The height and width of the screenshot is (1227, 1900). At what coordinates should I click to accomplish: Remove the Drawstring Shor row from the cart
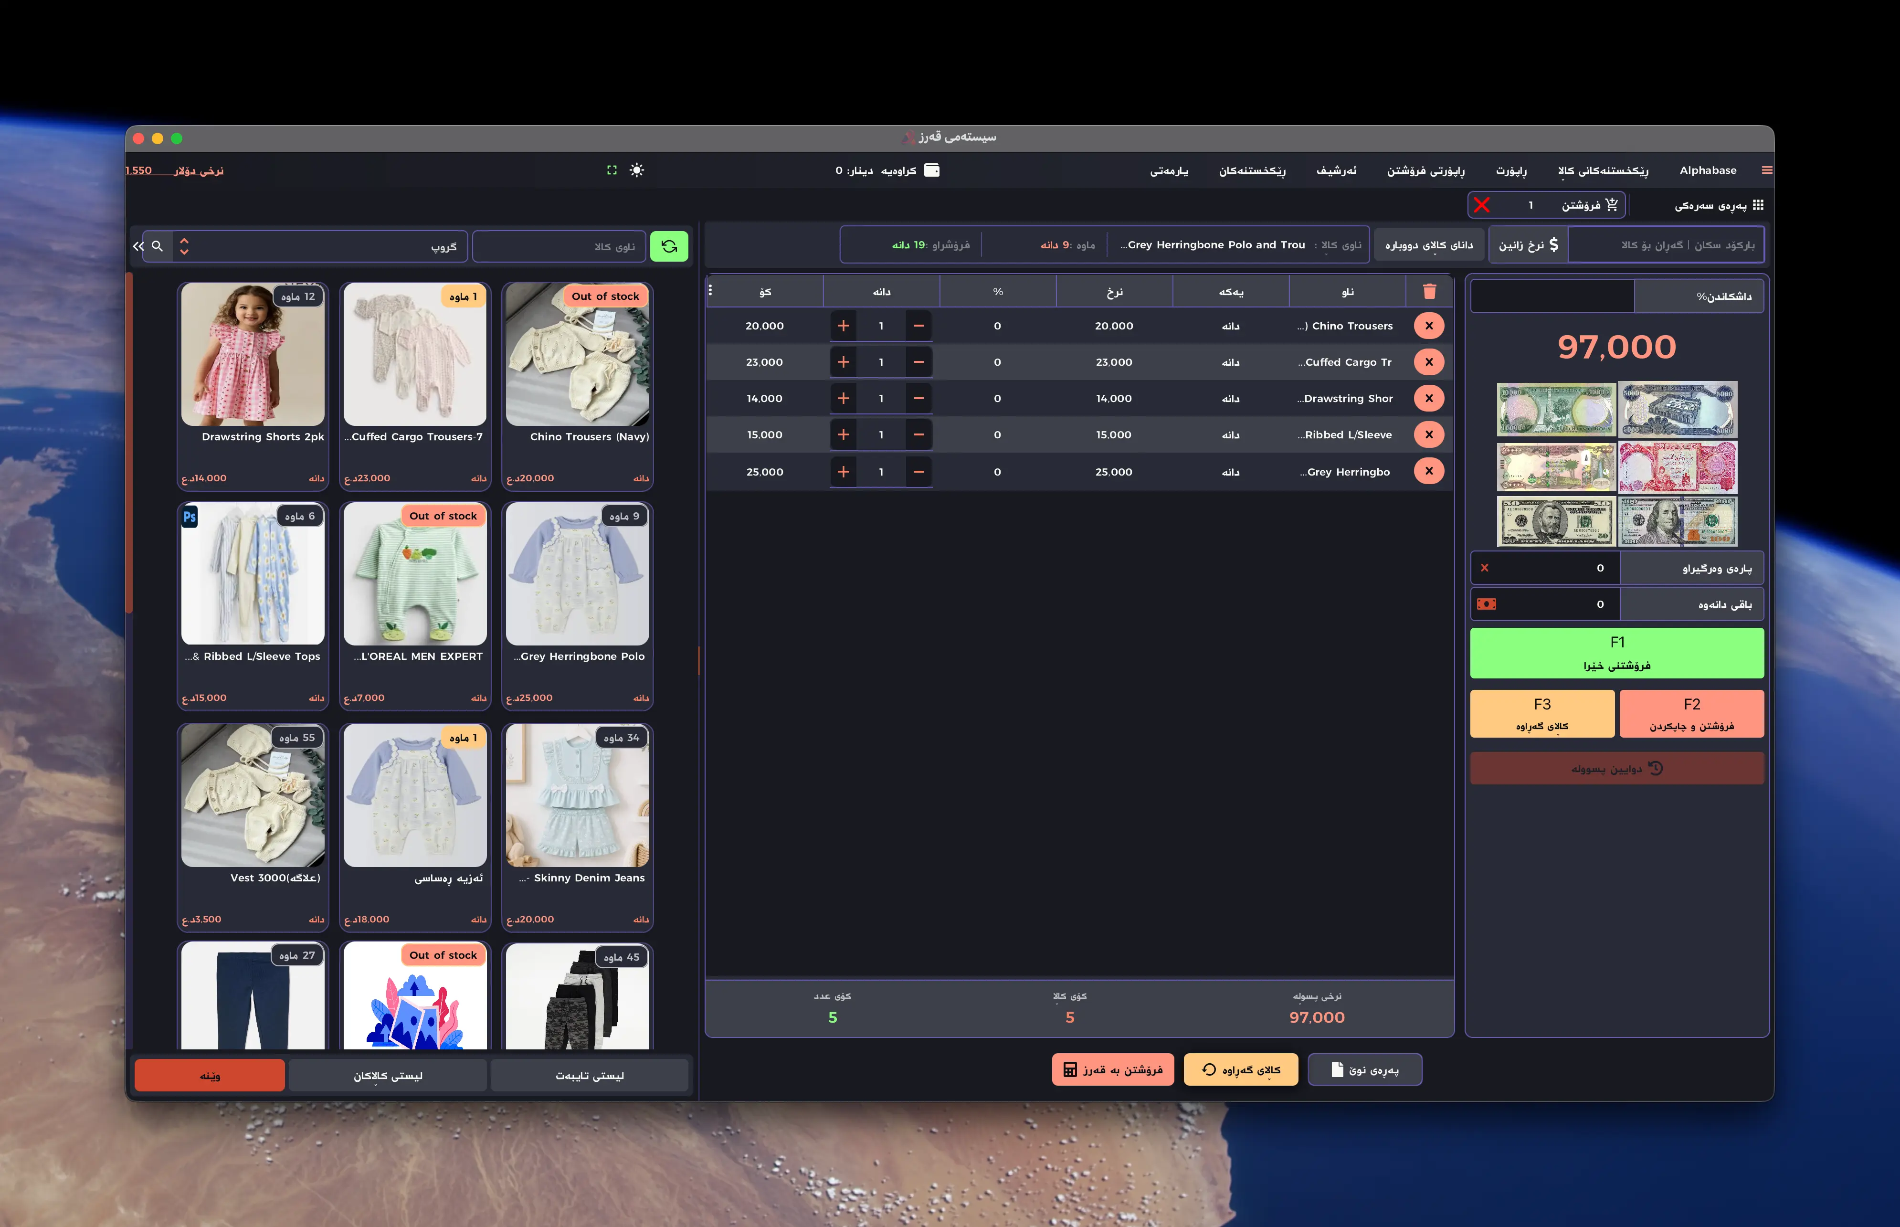(1429, 398)
